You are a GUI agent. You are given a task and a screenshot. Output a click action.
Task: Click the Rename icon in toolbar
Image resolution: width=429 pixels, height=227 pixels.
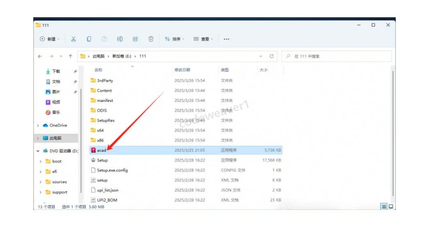[x=120, y=39]
